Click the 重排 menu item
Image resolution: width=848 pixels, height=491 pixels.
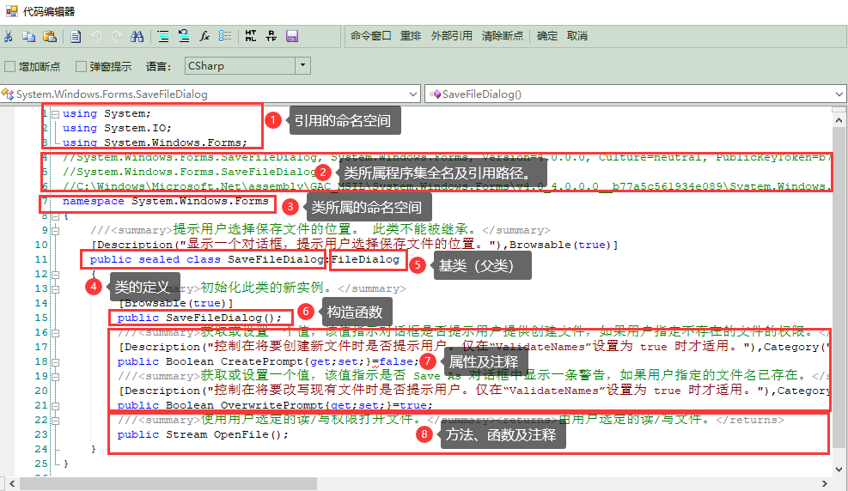pos(411,36)
